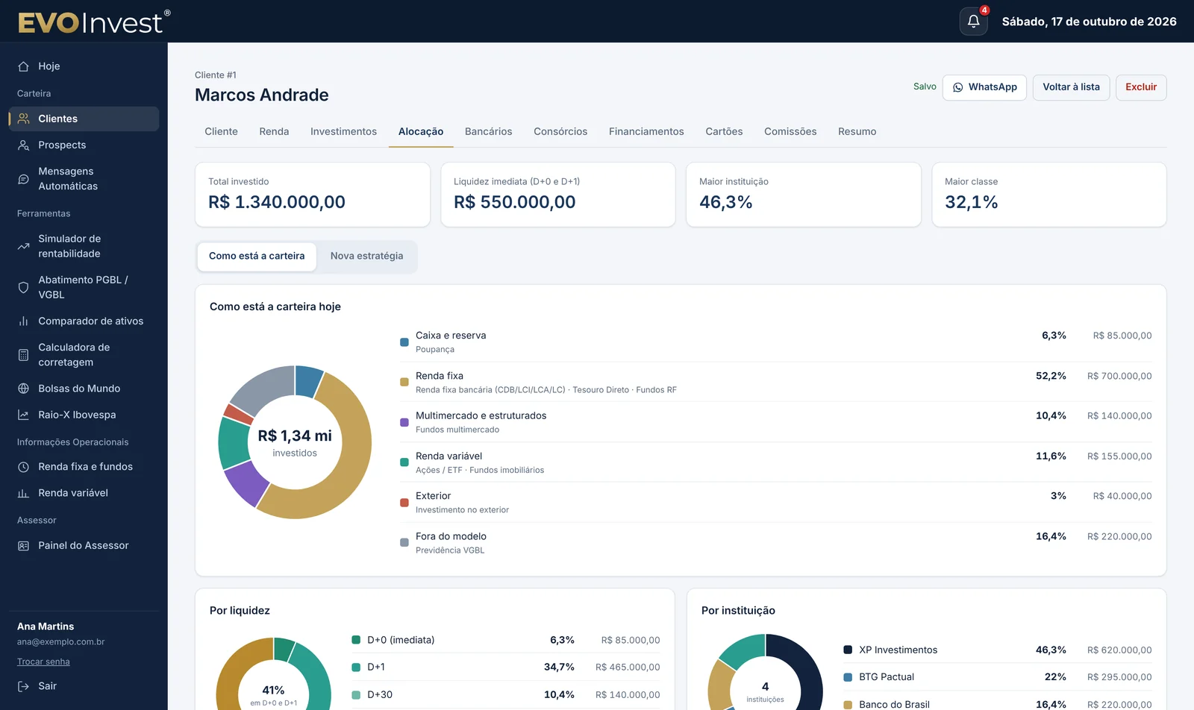Open the Simulador de rentabilidade chart icon
This screenshot has height=710, width=1194.
point(24,246)
